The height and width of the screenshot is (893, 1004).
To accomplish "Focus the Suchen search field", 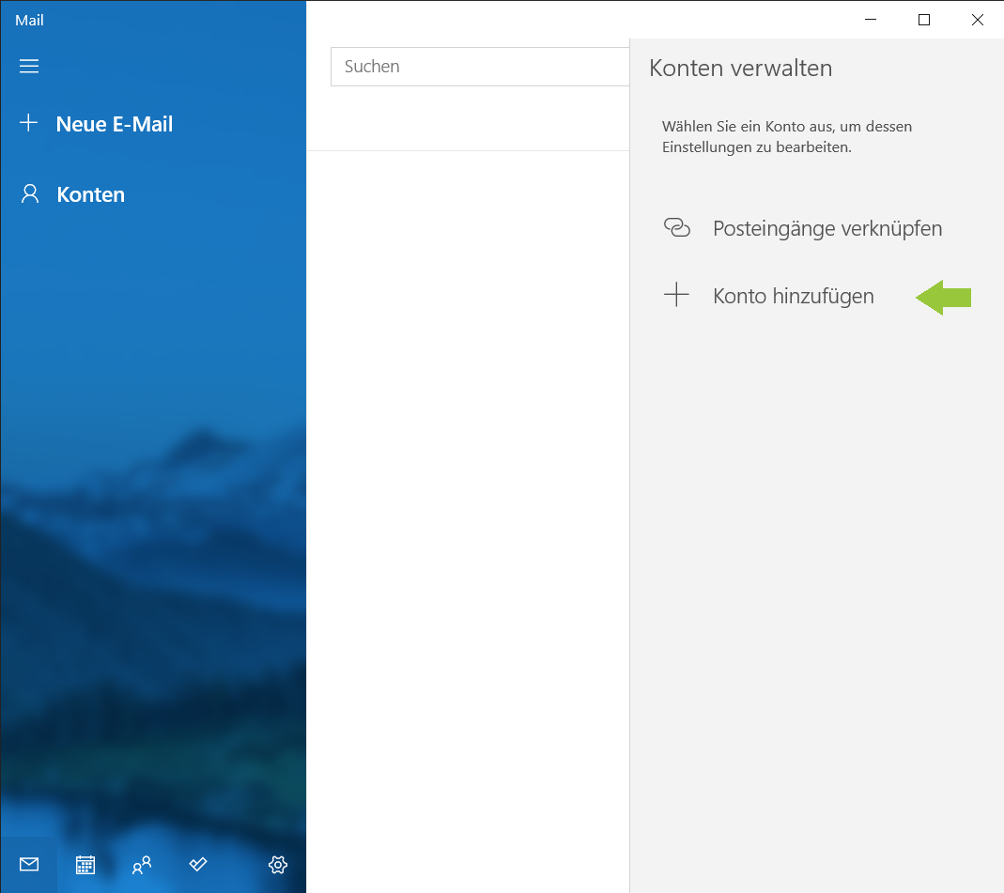I will click(479, 67).
